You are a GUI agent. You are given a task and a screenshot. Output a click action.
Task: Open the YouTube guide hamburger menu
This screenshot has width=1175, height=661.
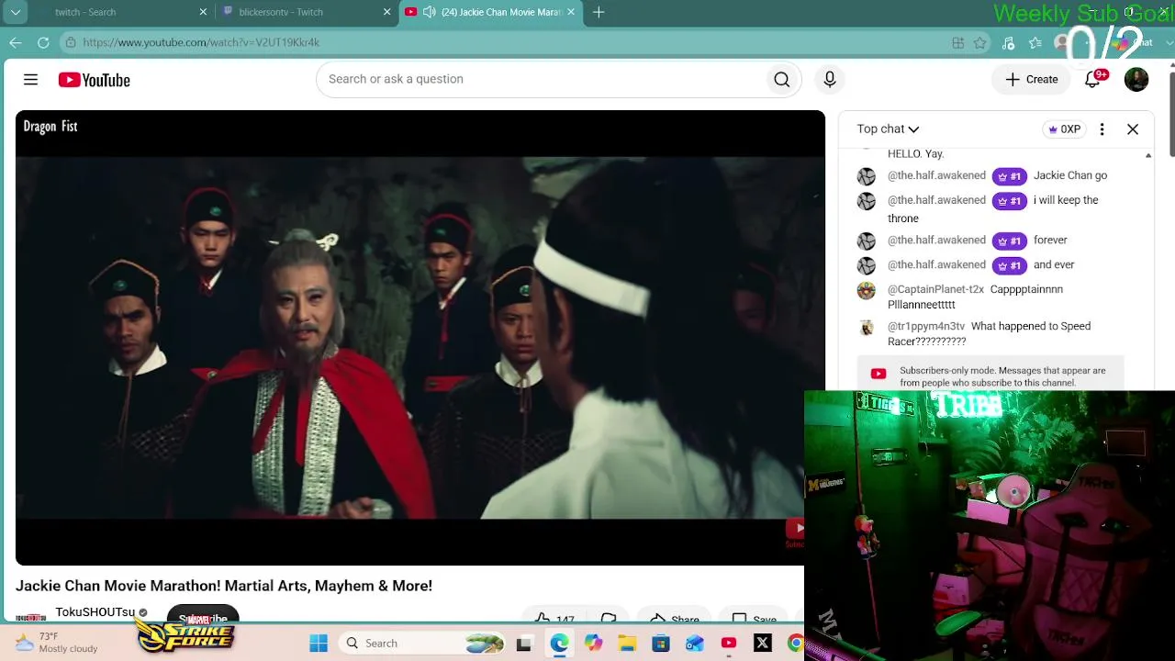(30, 80)
